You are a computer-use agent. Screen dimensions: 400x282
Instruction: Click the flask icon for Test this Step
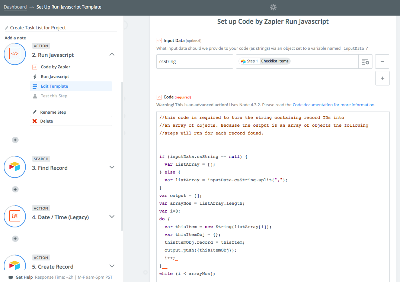[35, 96]
